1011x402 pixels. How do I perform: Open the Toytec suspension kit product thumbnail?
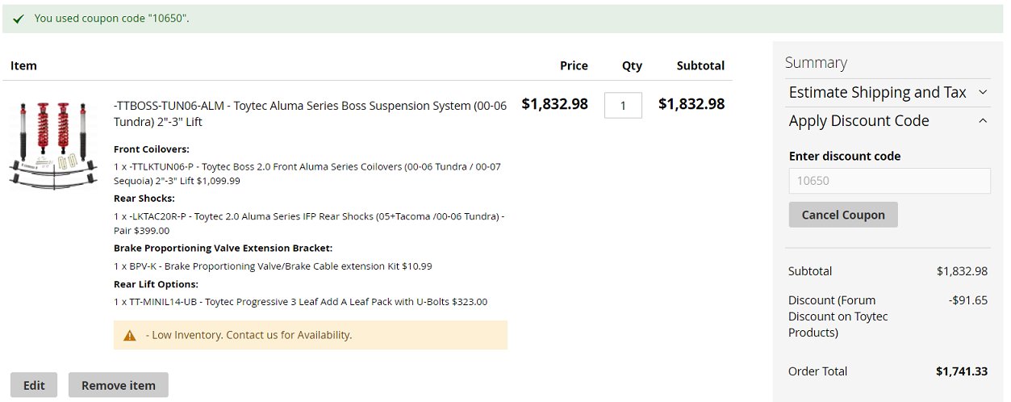coord(53,147)
